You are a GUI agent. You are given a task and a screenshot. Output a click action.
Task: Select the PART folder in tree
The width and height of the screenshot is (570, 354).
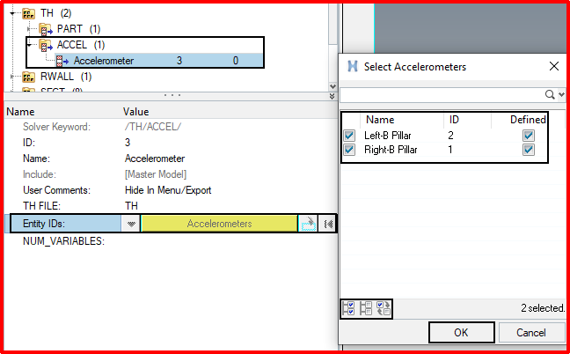[69, 29]
